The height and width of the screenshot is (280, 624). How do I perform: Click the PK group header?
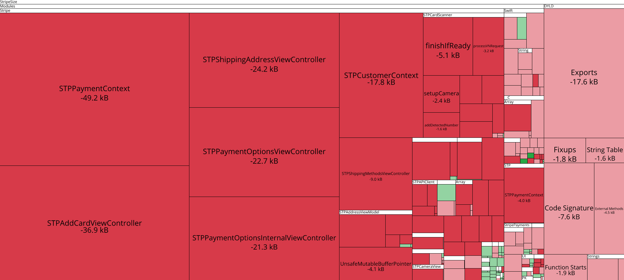pos(528,278)
